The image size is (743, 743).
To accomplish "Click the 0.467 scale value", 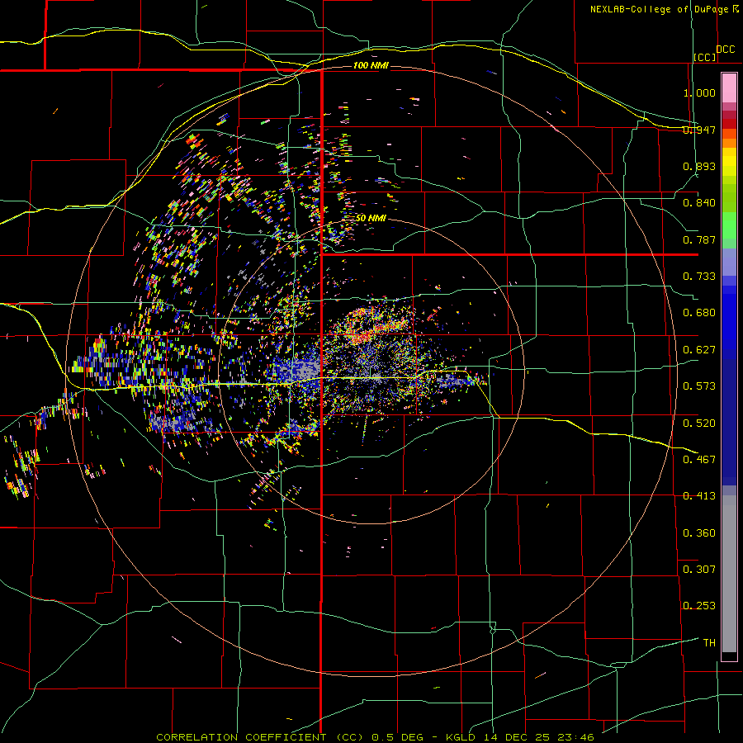I will pos(699,460).
